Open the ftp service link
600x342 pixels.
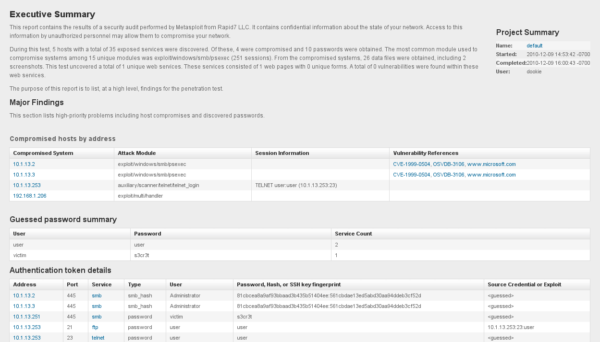(95, 327)
